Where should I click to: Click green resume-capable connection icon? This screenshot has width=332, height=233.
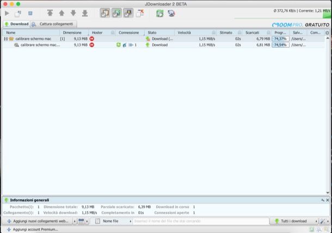pos(119,45)
